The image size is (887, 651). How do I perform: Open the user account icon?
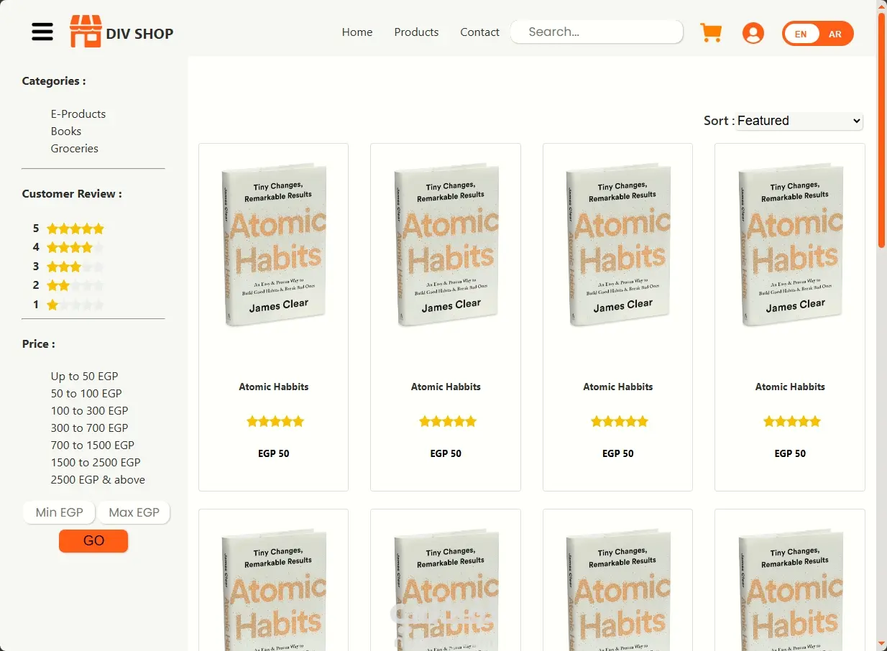(x=753, y=33)
